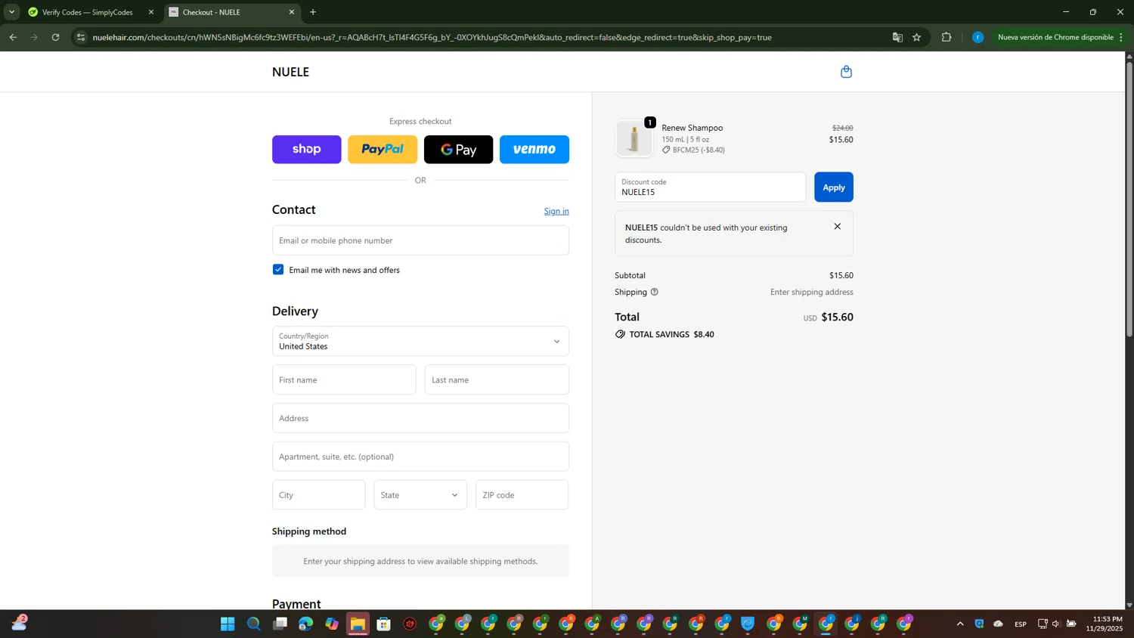1134x638 pixels.
Task: Follow the Sign in link
Action: pyautogui.click(x=556, y=211)
